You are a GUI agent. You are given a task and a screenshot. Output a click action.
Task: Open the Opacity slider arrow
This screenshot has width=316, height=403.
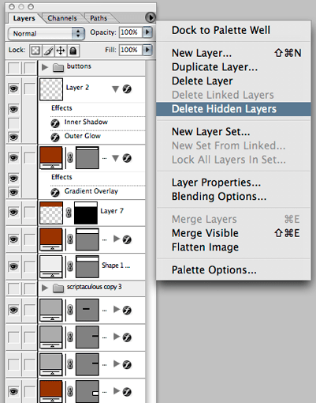147,32
